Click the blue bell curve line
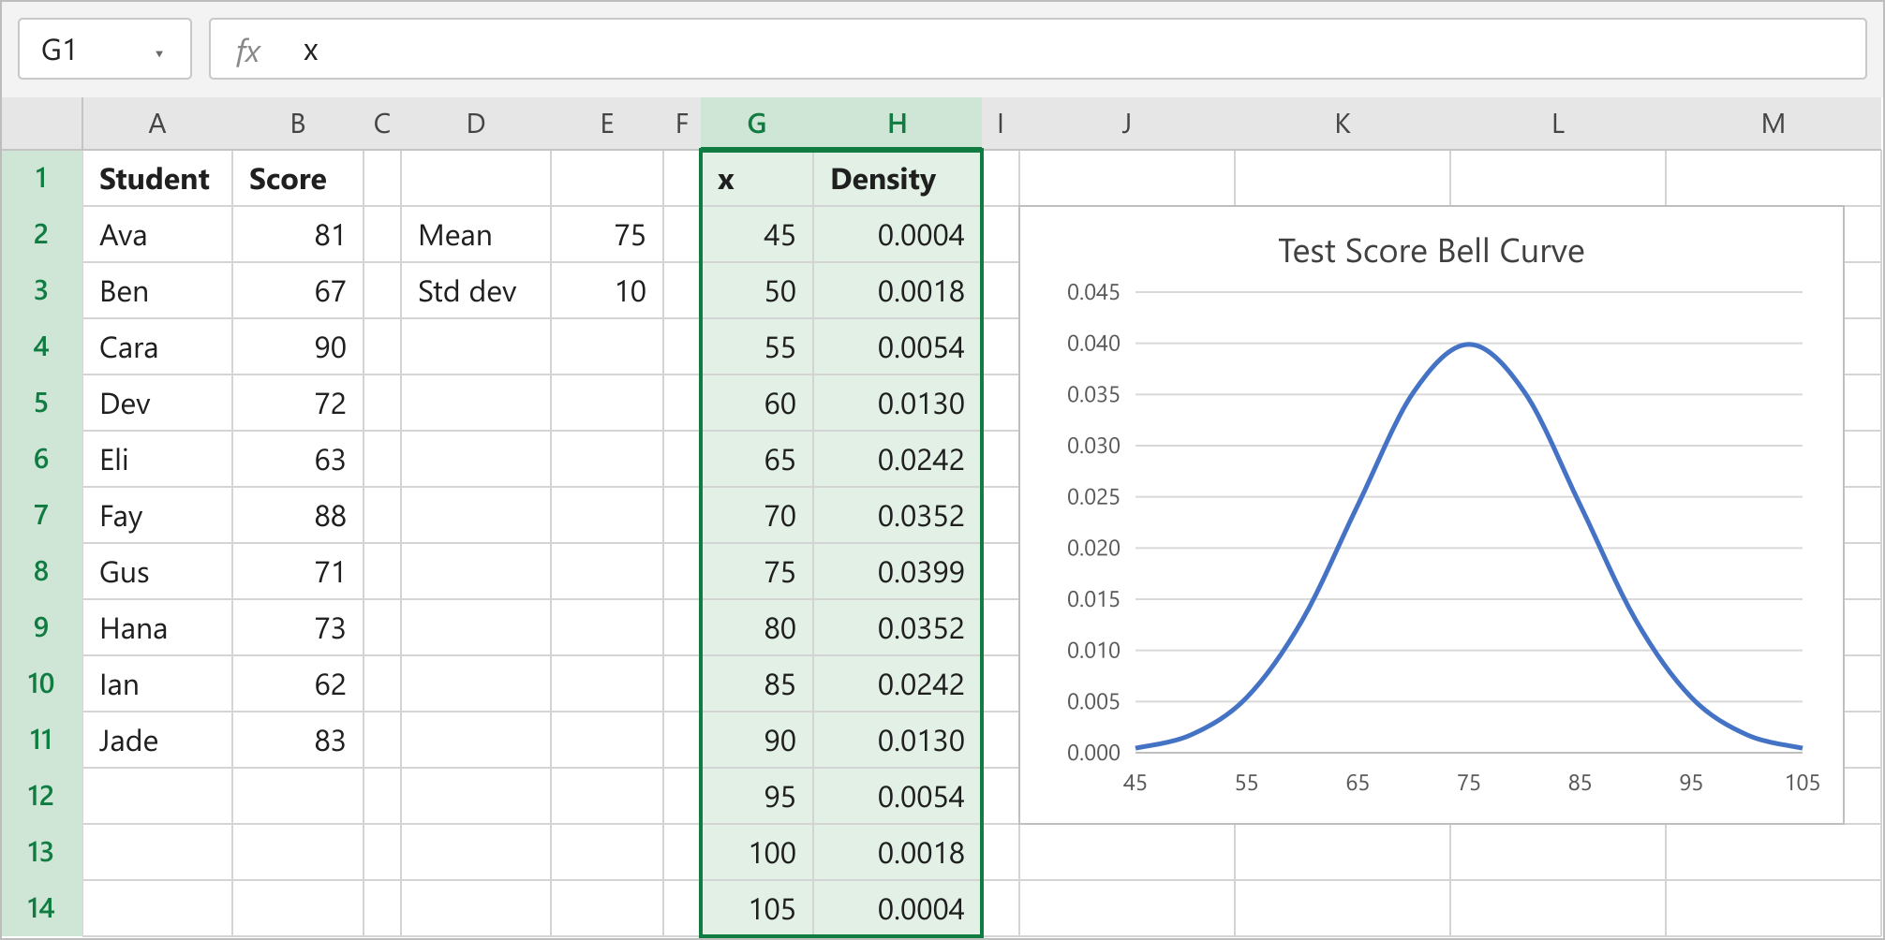The width and height of the screenshot is (1885, 940). (1469, 345)
